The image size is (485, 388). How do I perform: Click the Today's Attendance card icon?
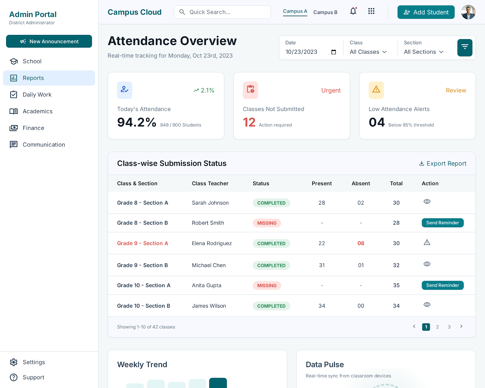[125, 90]
